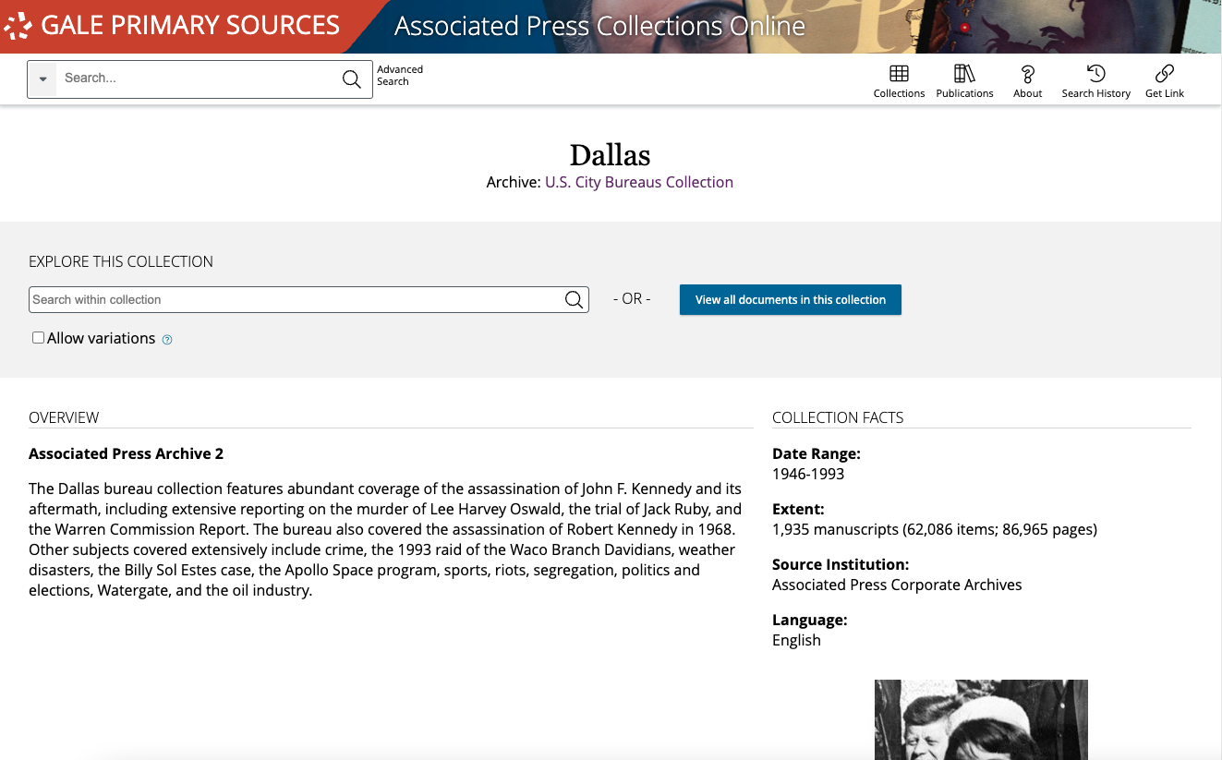Open the U.S. City Bureaus Collection link

pyautogui.click(x=639, y=182)
